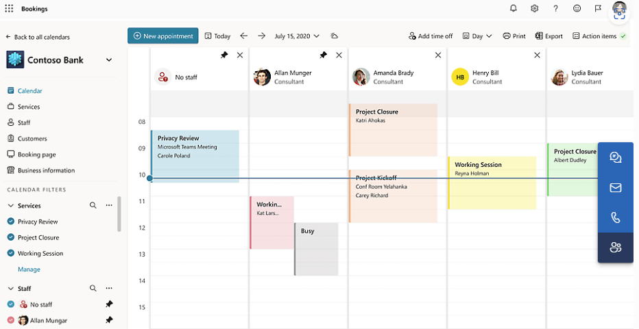Uncheck the Working Session service filter
Image resolution: width=639 pixels, height=329 pixels.
pos(11,253)
